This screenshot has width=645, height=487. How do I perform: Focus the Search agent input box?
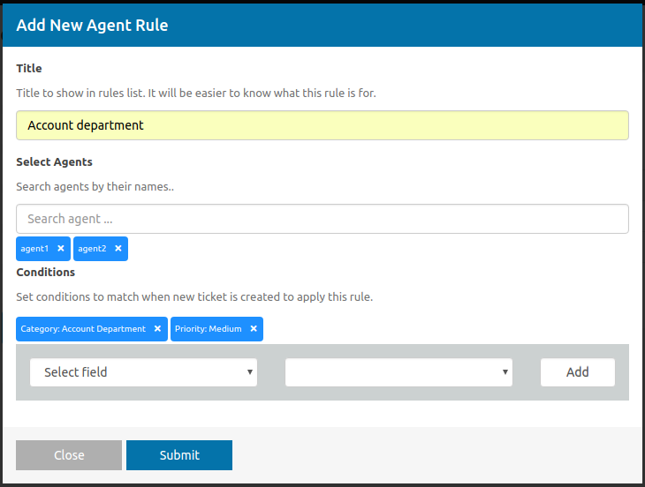[x=322, y=219]
